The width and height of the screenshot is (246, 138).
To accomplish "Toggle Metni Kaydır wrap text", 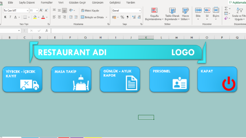I will (90, 11).
